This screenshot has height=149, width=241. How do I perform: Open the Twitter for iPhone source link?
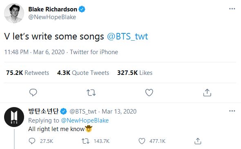point(94,52)
